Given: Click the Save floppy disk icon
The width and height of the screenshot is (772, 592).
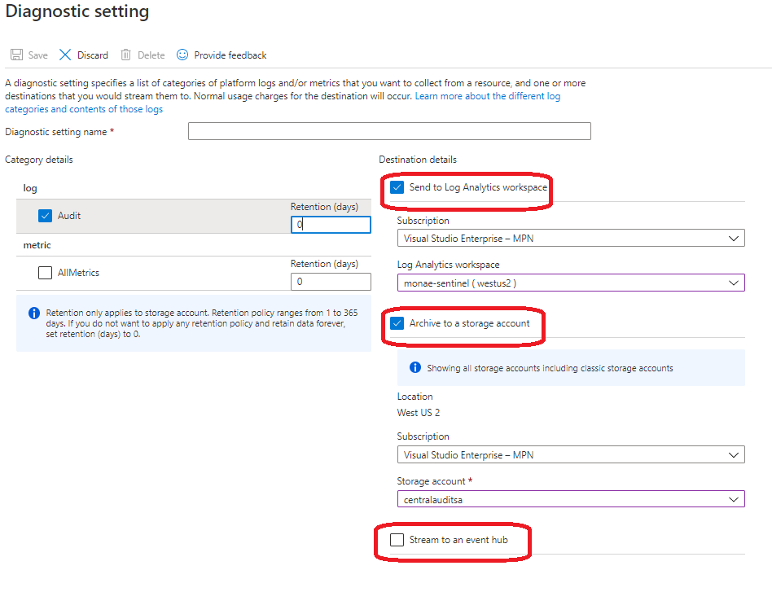Looking at the screenshot, I should click(15, 55).
